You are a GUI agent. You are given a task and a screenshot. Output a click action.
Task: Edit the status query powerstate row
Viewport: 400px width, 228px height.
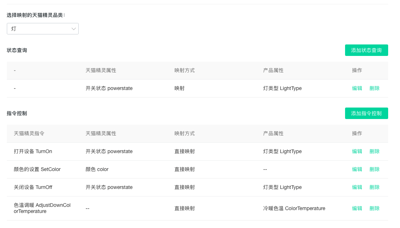357,89
